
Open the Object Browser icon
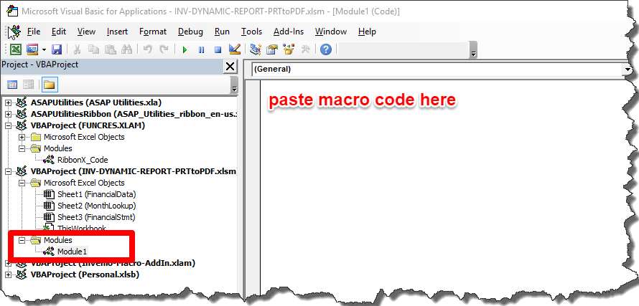tap(289, 49)
